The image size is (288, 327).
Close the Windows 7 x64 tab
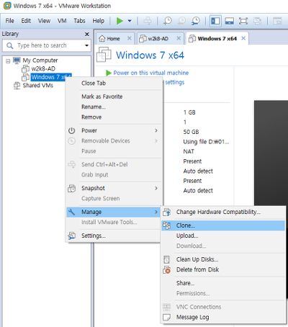243,38
